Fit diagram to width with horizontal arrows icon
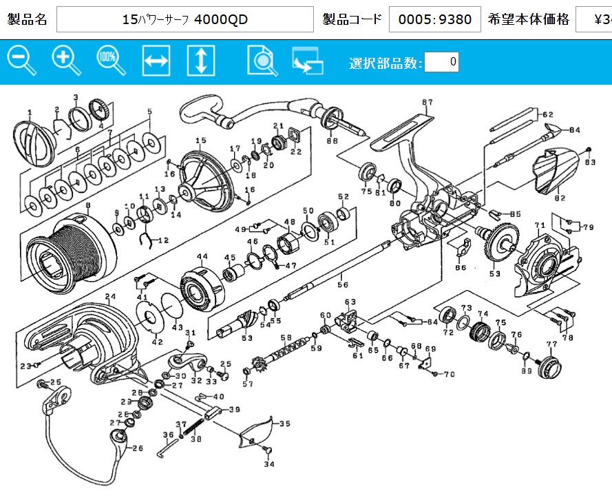Image resolution: width=612 pixels, height=500 pixels. (156, 61)
